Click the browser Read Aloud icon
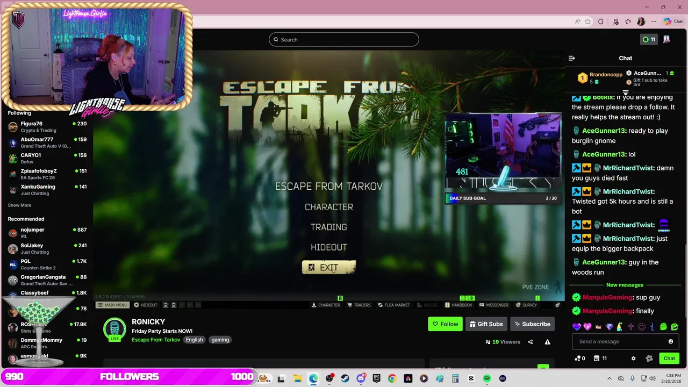This screenshot has width=688, height=387. coord(577,21)
